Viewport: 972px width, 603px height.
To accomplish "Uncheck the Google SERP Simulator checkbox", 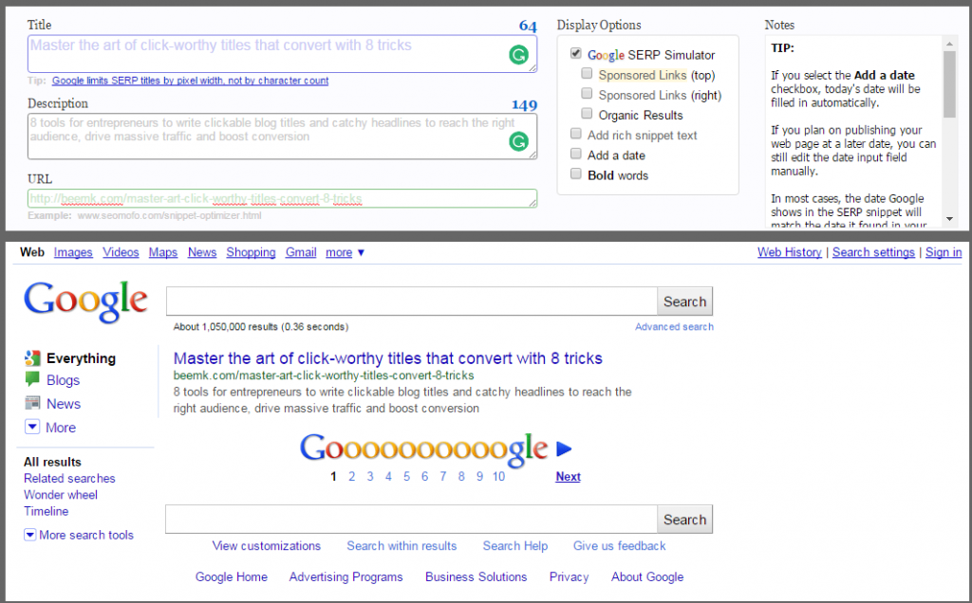I will click(576, 53).
